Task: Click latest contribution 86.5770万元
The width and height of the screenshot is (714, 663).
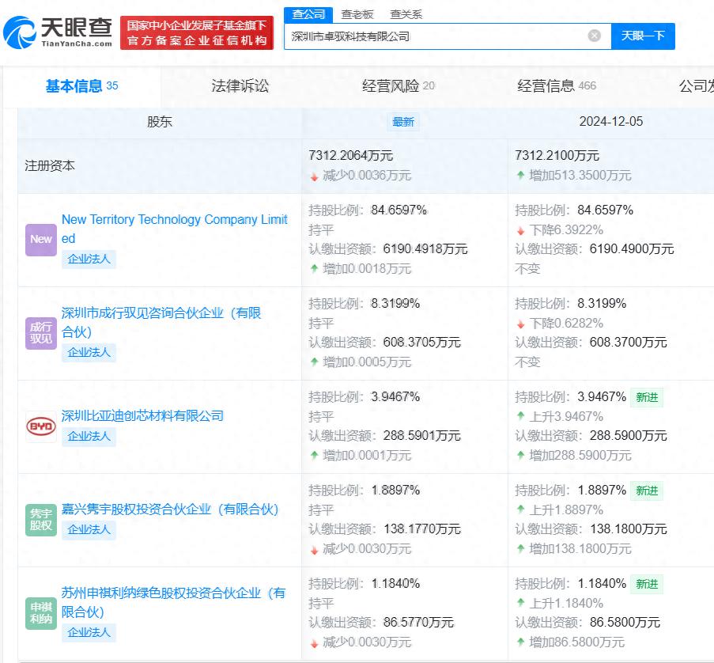Action: tap(418, 623)
